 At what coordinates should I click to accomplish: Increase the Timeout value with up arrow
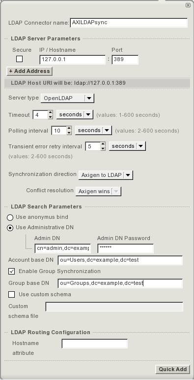tap(50, 113)
